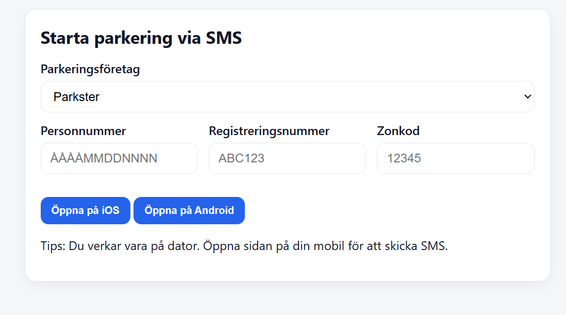Screen dimensions: 566x315
Task: Click the Personnummer label
Action: coord(83,131)
